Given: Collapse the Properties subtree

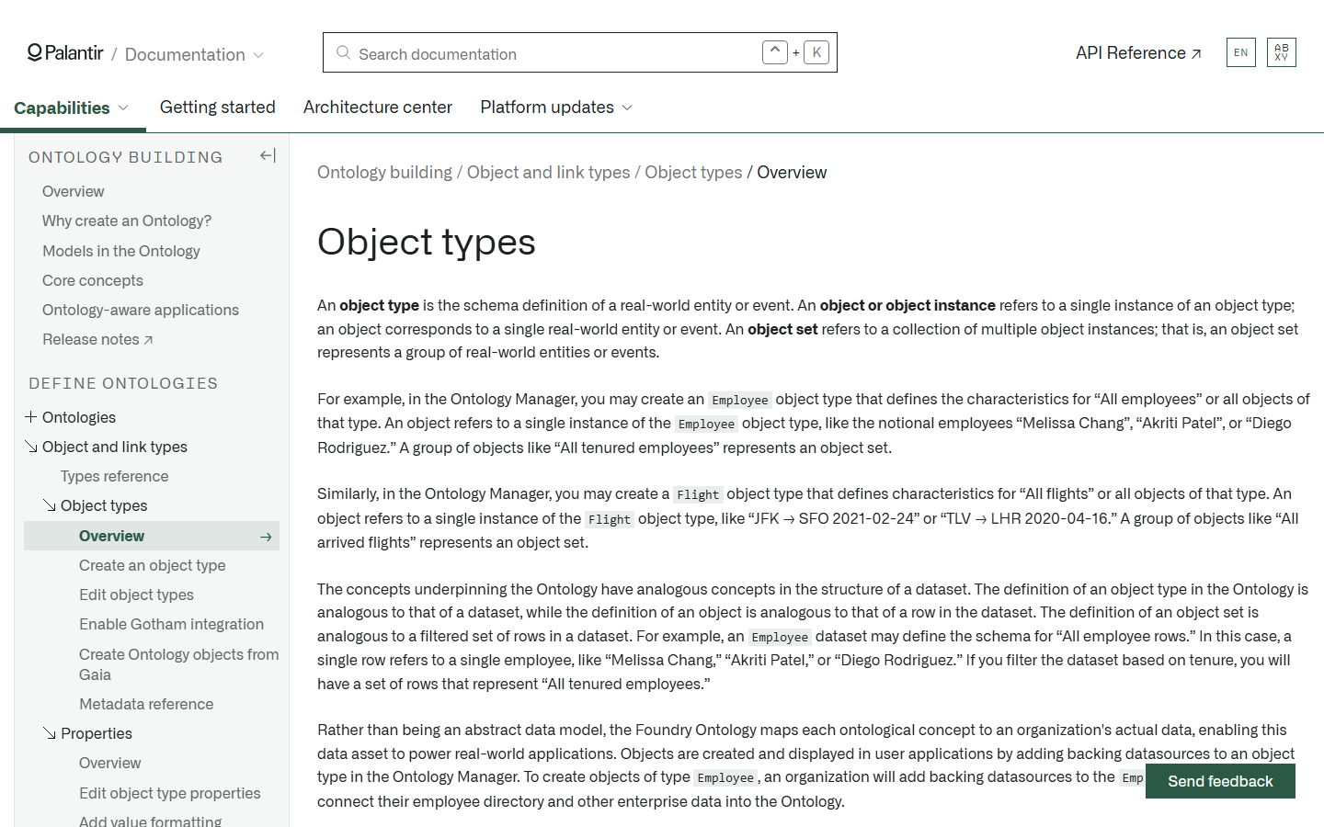Looking at the screenshot, I should click(50, 733).
